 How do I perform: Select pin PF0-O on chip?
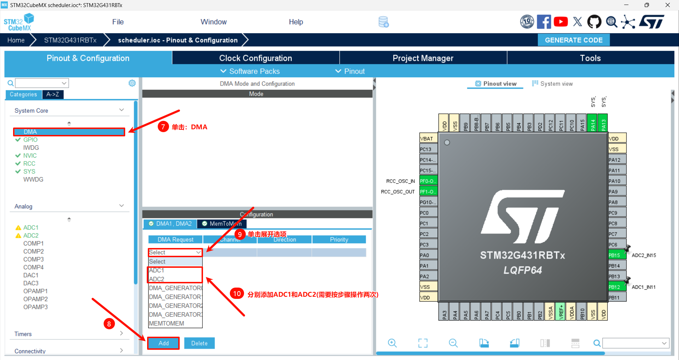coord(428,181)
